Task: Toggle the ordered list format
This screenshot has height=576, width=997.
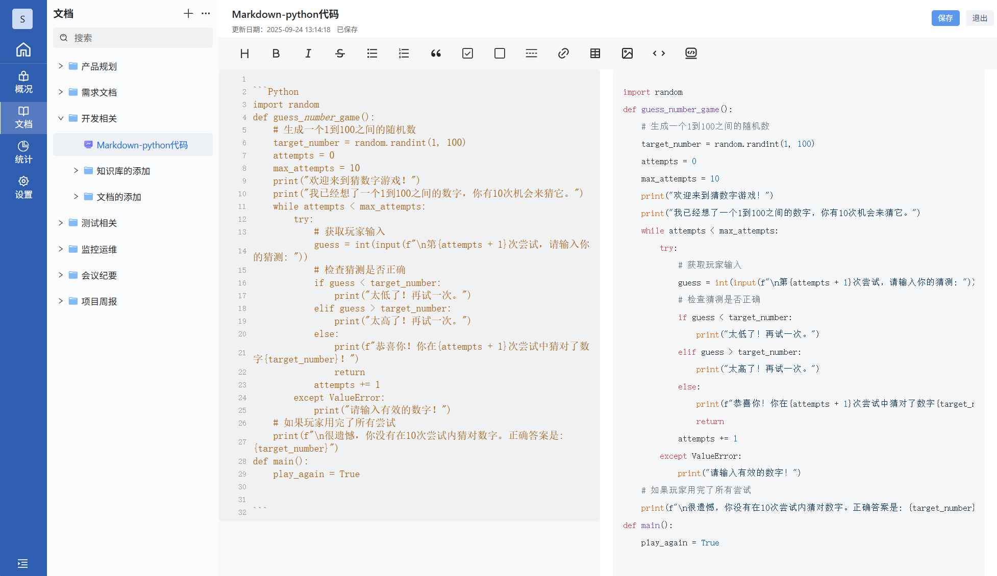Action: point(404,53)
